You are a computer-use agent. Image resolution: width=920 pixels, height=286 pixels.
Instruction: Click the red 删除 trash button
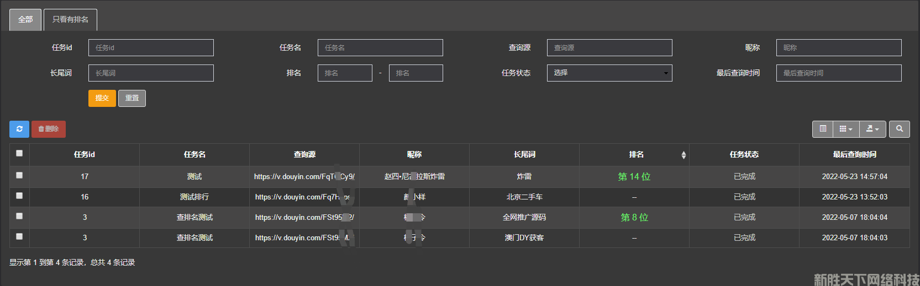click(x=49, y=129)
